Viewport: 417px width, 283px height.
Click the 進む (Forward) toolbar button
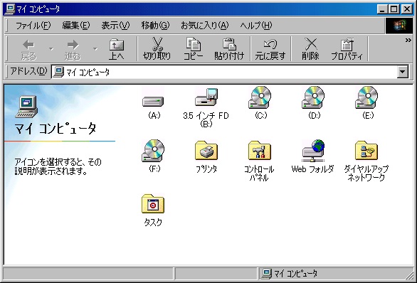tap(73, 50)
